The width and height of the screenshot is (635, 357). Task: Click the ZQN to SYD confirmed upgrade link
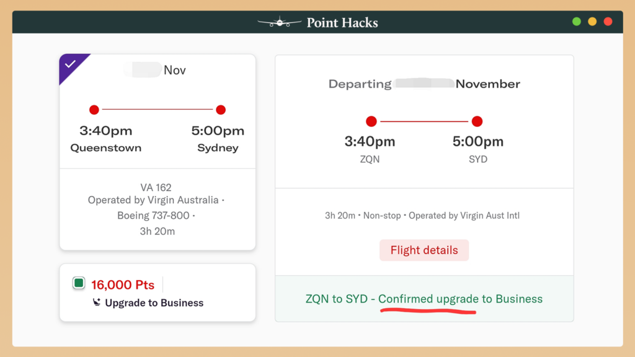(x=424, y=299)
